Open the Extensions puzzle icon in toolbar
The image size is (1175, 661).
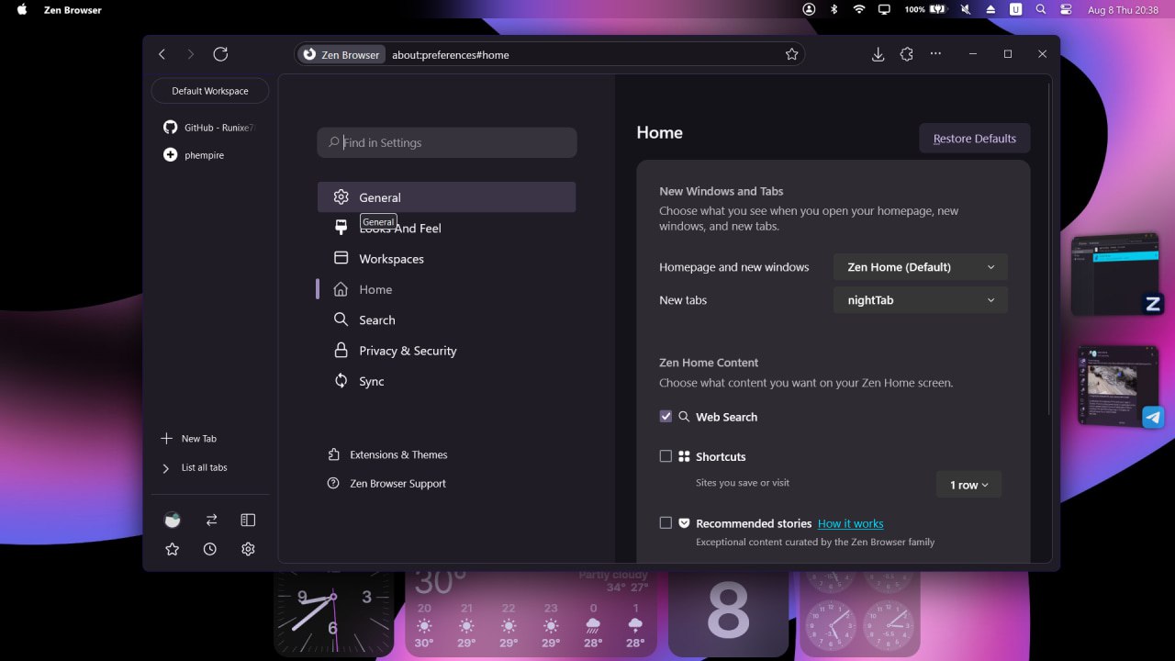pyautogui.click(x=907, y=54)
